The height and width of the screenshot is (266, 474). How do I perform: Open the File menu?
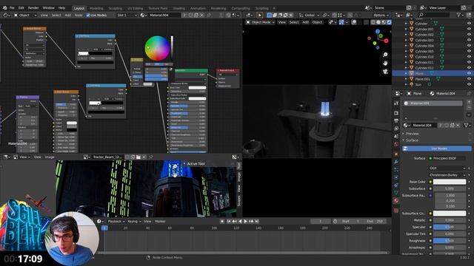click(x=12, y=8)
